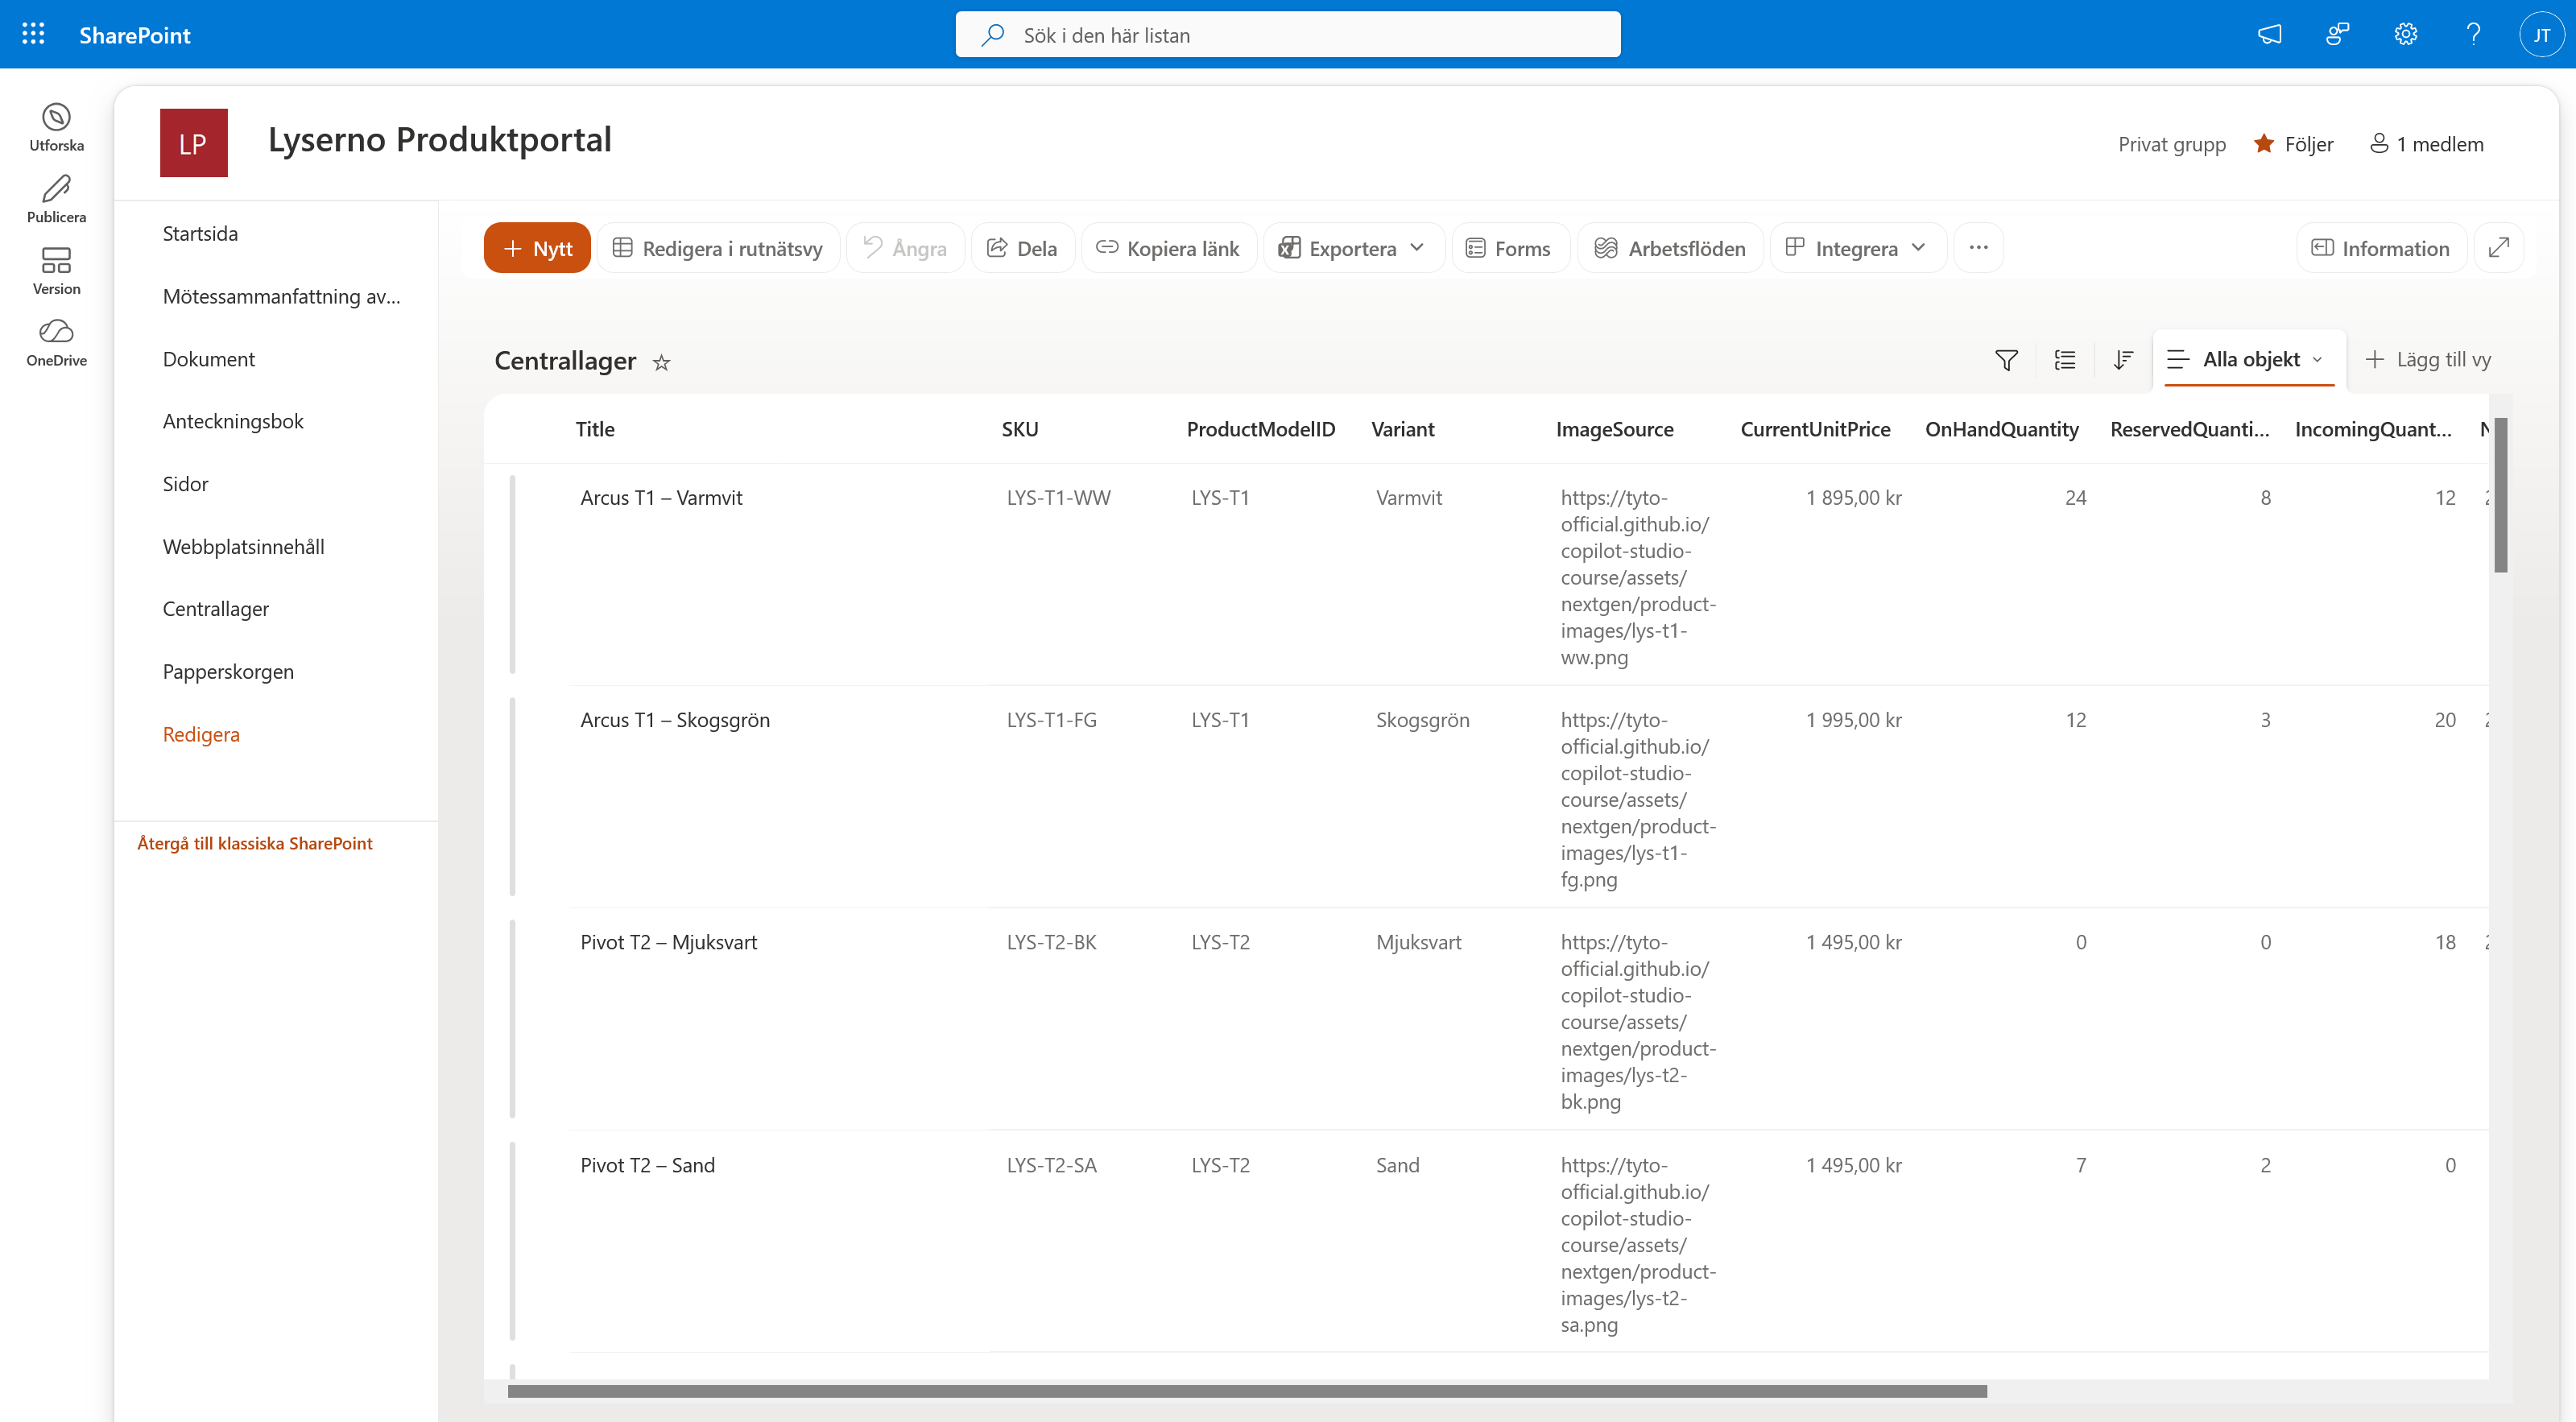Open the Alla objekt view dropdown
The image size is (2576, 1422).
[x=2246, y=360]
